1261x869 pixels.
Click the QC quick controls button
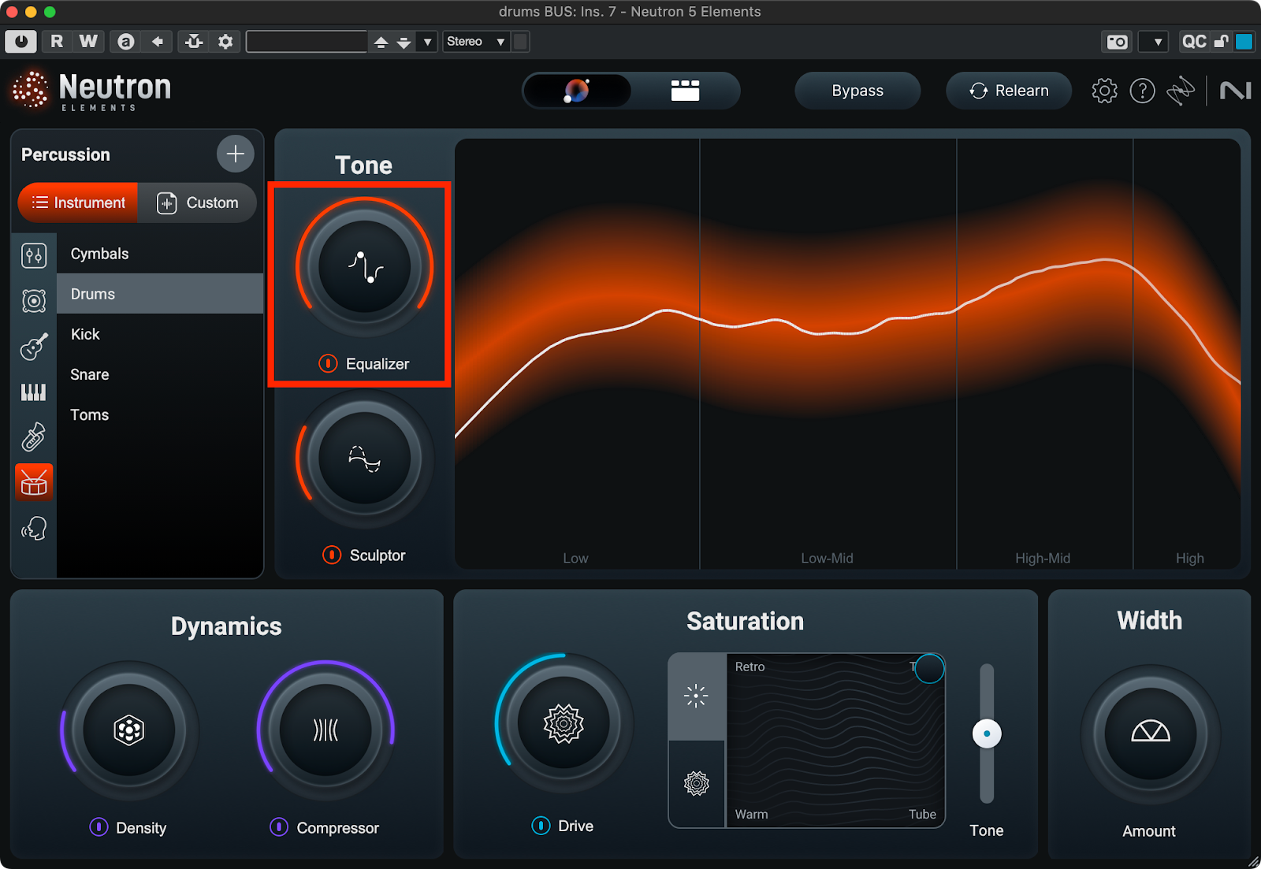click(x=1194, y=42)
